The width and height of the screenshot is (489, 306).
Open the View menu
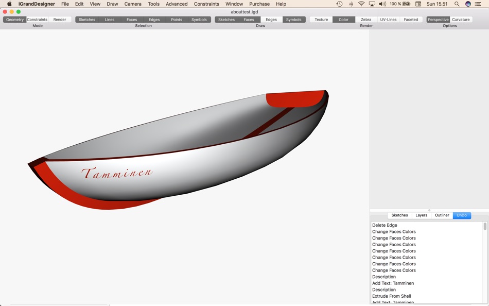[95, 4]
